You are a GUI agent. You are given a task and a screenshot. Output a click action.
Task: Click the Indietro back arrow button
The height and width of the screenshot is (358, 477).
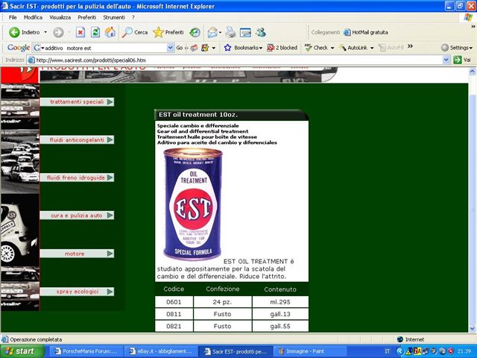(x=25, y=32)
